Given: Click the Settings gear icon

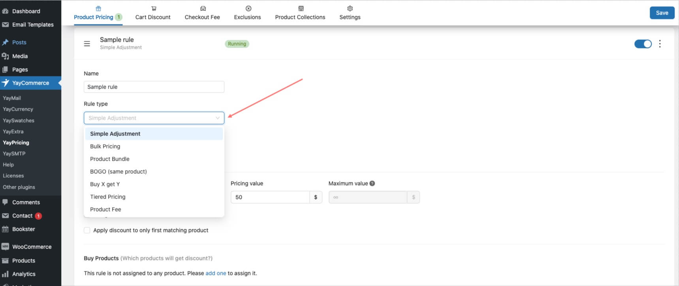Looking at the screenshot, I should [350, 9].
